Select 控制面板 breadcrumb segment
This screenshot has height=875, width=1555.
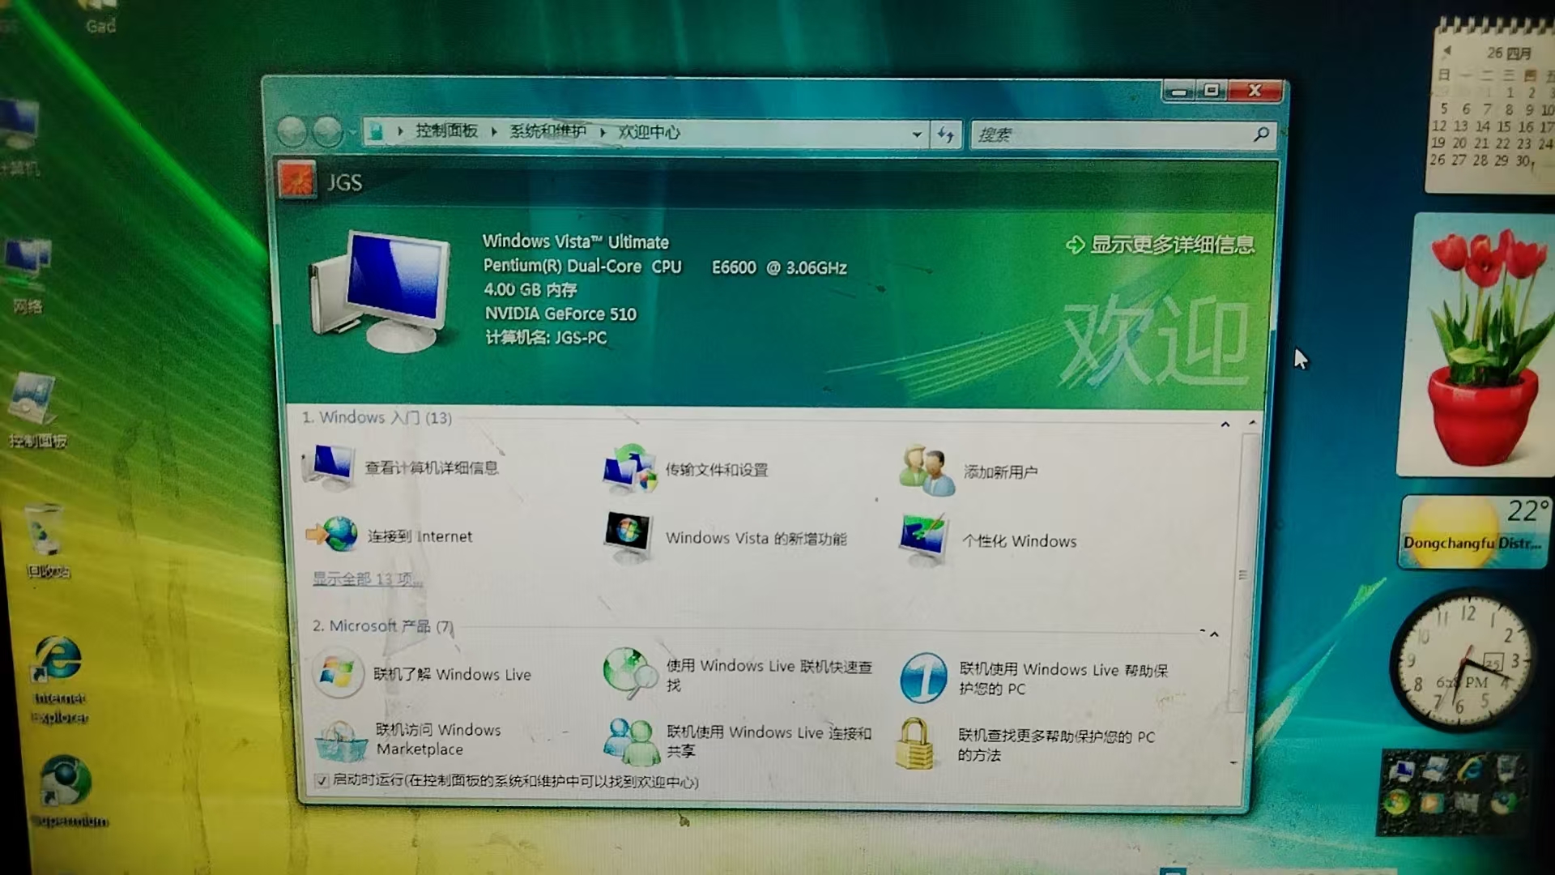447,130
